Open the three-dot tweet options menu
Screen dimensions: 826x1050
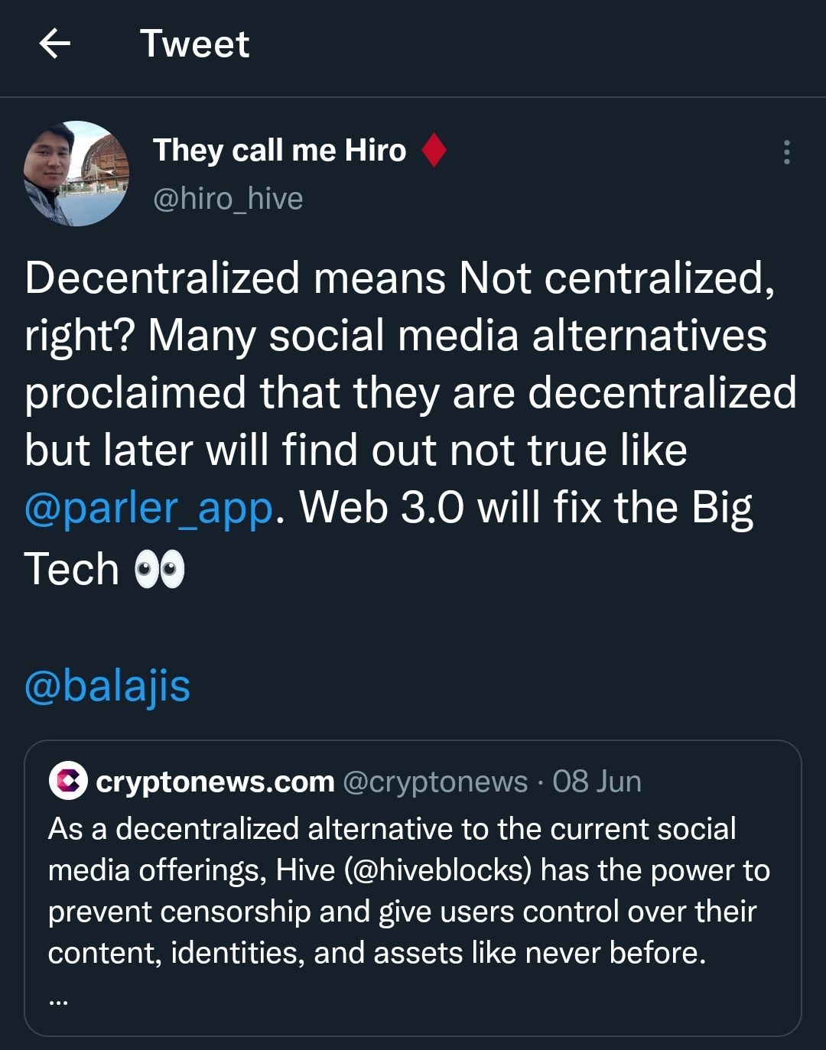pos(786,152)
